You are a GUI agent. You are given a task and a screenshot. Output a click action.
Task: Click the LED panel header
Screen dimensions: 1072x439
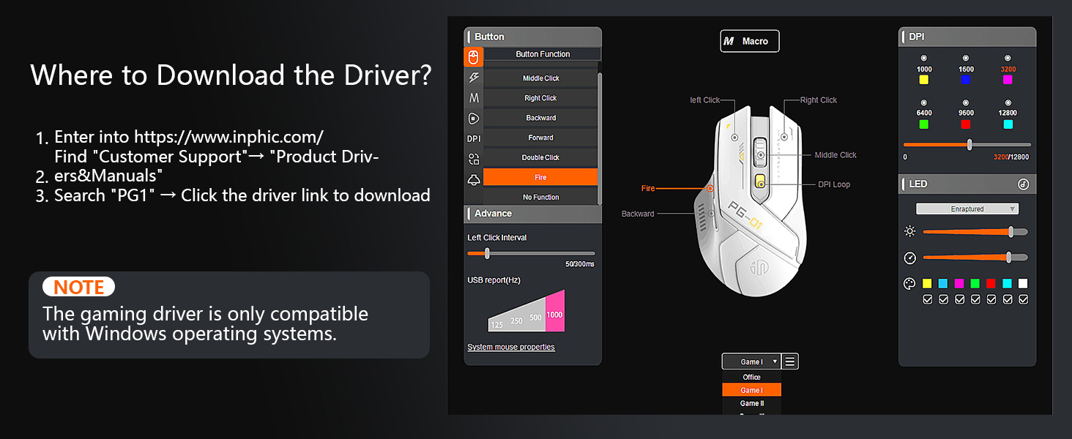coord(967,184)
